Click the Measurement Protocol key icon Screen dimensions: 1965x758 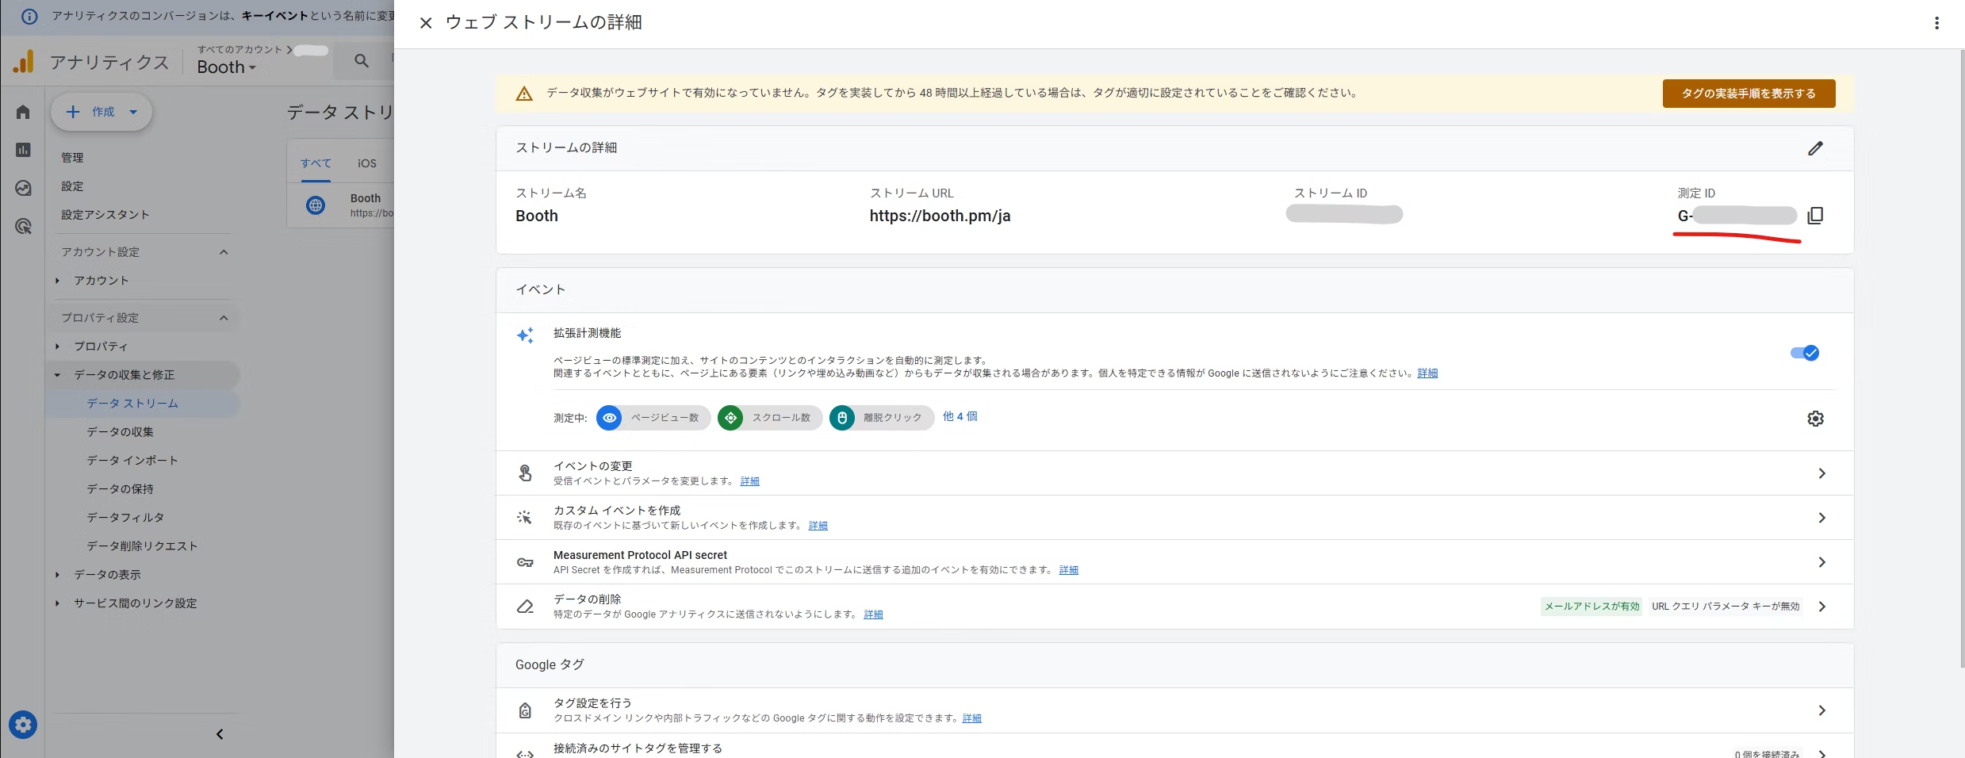click(525, 562)
